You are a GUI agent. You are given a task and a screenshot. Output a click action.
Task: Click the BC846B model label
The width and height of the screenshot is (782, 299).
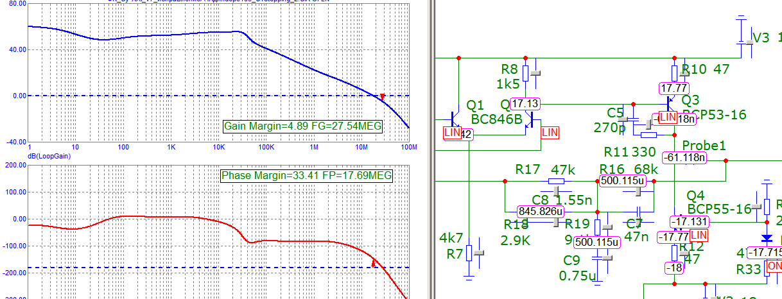pos(497,118)
